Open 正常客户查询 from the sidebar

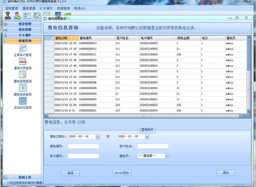[23, 50]
